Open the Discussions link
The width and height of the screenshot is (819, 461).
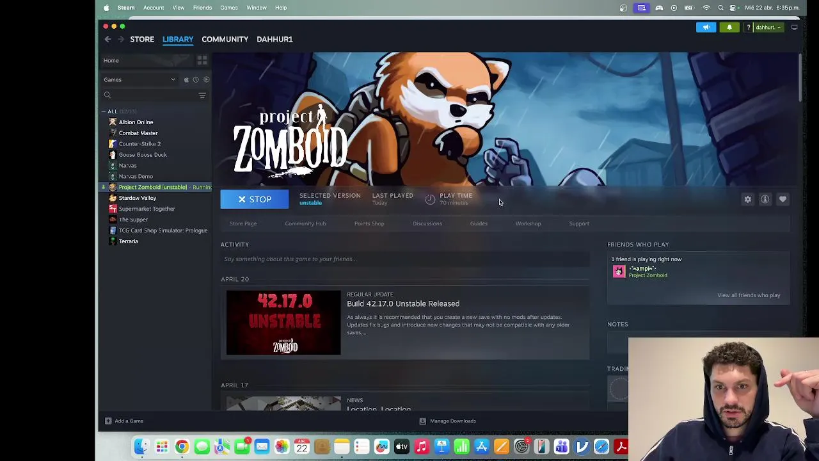(x=427, y=223)
